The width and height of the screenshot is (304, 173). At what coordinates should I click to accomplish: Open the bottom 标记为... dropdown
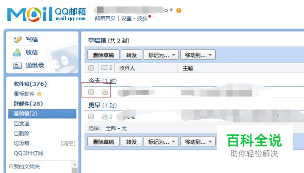point(161,142)
